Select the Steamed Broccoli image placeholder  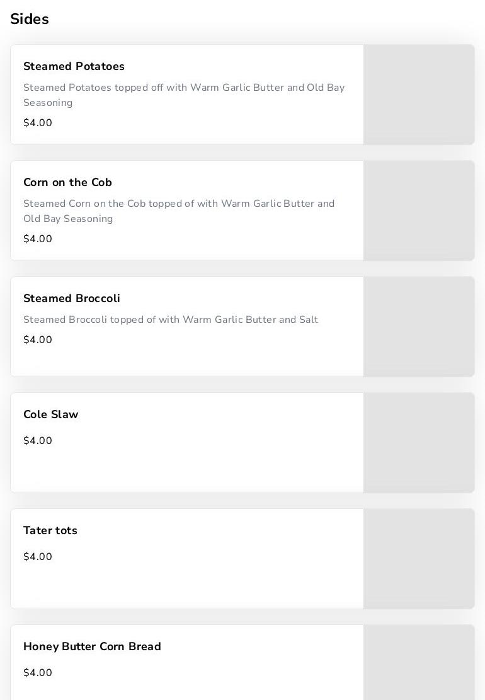pos(419,327)
